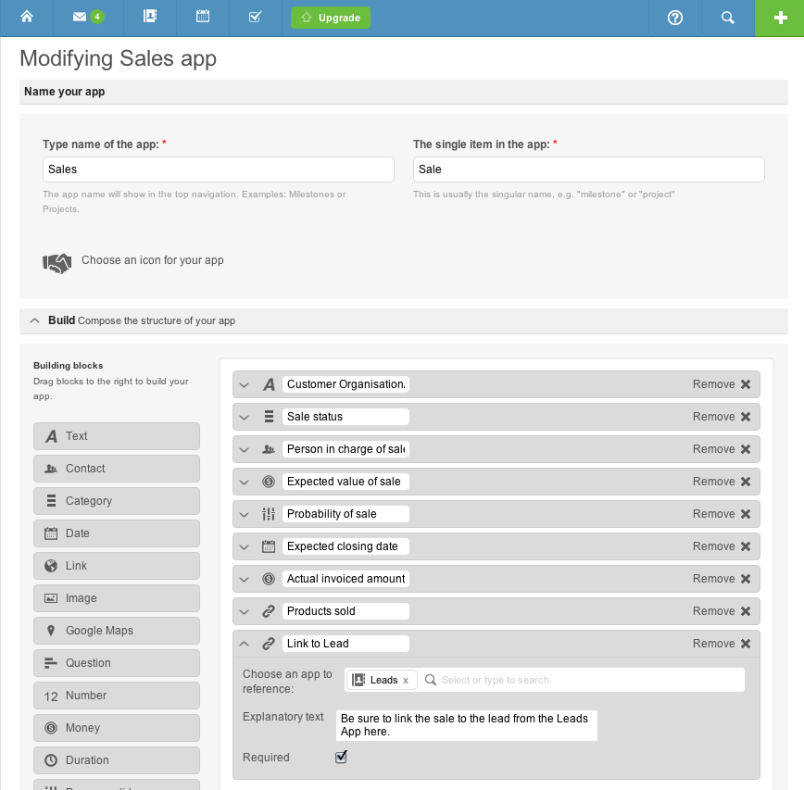Click the green Upgrade button
The image size is (804, 790).
pos(330,18)
